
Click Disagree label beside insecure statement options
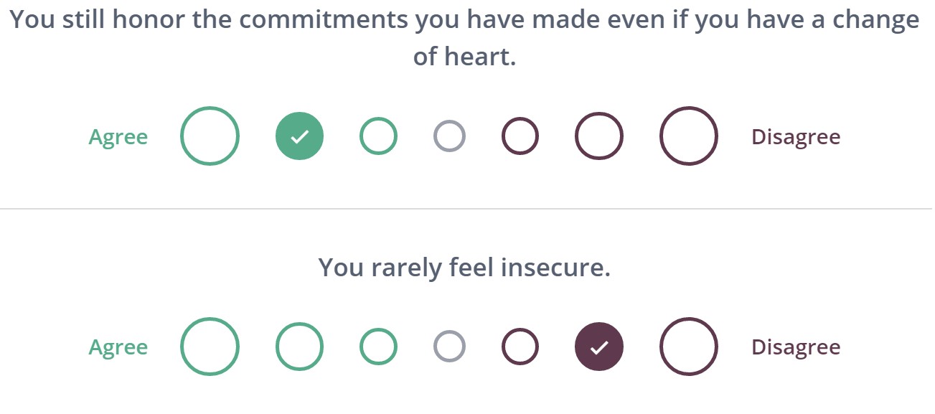click(796, 347)
